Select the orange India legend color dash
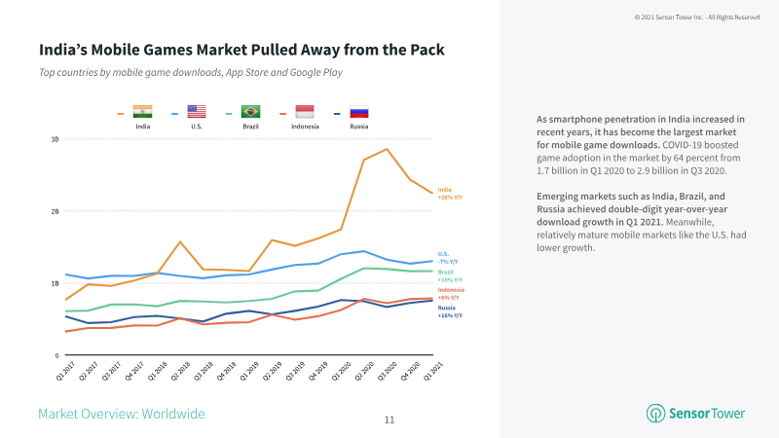This screenshot has height=438, width=779. [x=121, y=114]
